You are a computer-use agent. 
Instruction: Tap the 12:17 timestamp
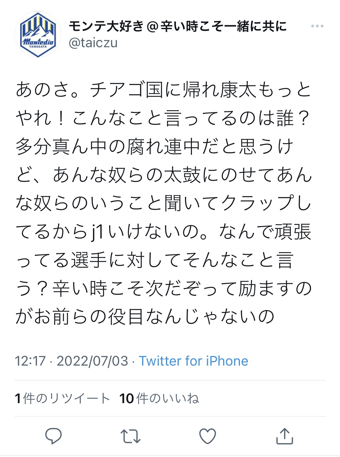pos(30,361)
